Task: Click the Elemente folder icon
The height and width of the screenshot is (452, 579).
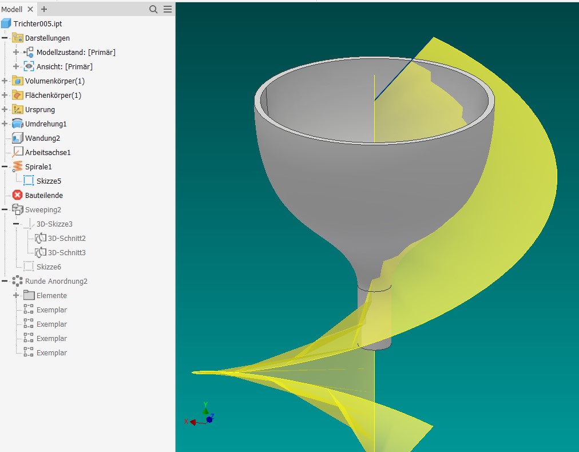Action: [29, 295]
